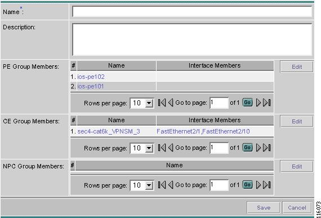Go to last page in PE Group Members
The height and width of the screenshot is (218, 321).
[x=267, y=103]
